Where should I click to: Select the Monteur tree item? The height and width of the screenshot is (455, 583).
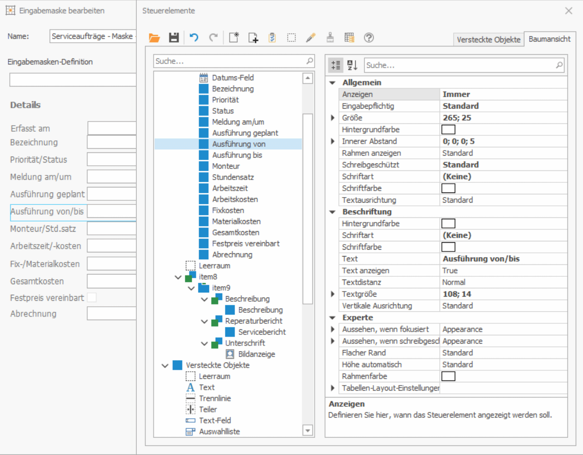(226, 166)
